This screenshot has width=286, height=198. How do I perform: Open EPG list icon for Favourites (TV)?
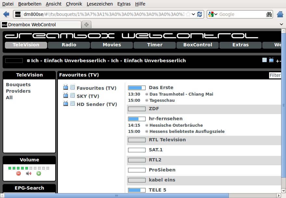[72, 87]
